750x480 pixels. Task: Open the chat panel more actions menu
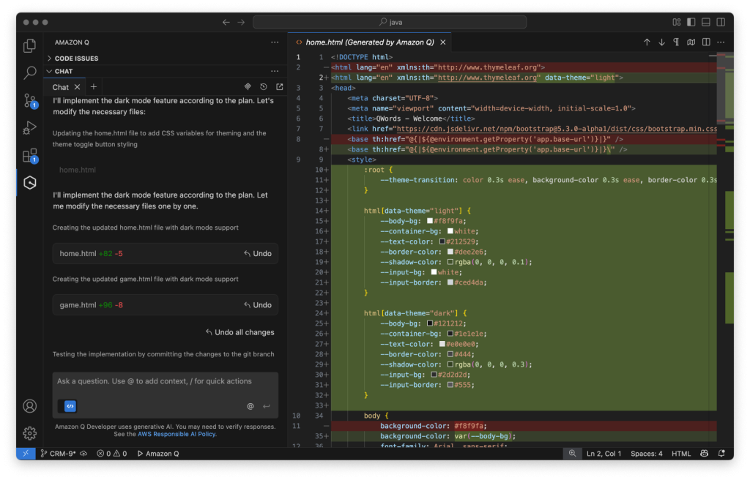(x=275, y=70)
